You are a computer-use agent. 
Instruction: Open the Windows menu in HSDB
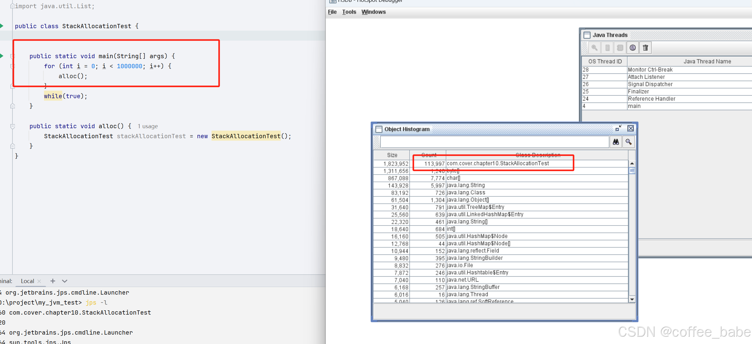(374, 12)
